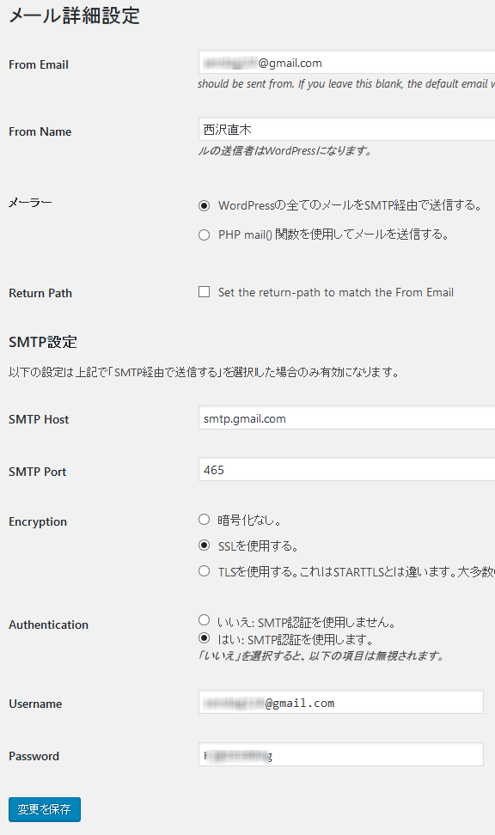Click the Encryption setting label
The width and height of the screenshot is (495, 835).
[x=38, y=522]
